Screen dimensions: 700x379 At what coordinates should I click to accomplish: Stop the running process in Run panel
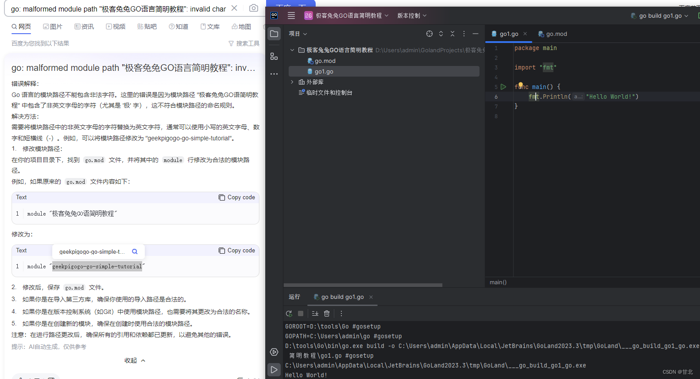pyautogui.click(x=301, y=313)
